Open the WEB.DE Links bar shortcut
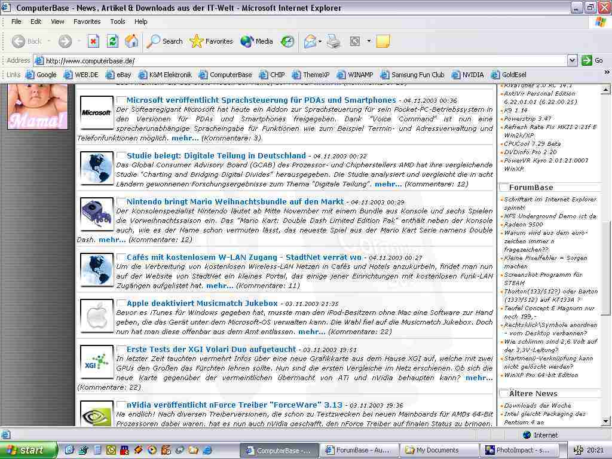The image size is (612, 459). point(81,75)
